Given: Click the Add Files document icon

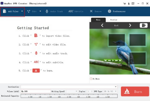Looking at the screenshot, I should pos(4,11).
